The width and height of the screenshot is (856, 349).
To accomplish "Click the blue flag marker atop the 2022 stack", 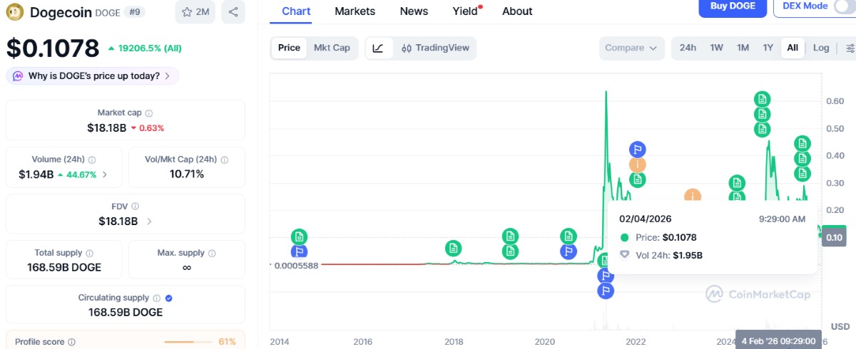I will click(638, 150).
